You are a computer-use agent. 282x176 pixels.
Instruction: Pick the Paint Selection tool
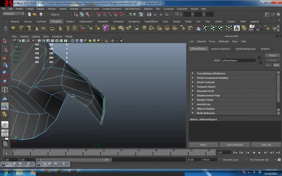[5, 58]
